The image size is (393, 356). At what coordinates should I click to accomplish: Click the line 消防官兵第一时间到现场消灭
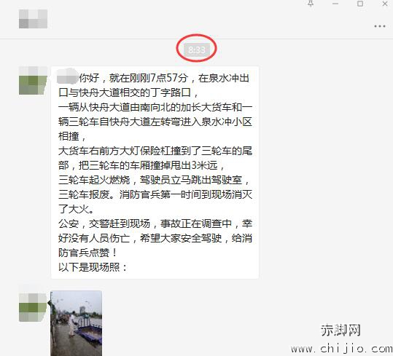[x=186, y=194]
